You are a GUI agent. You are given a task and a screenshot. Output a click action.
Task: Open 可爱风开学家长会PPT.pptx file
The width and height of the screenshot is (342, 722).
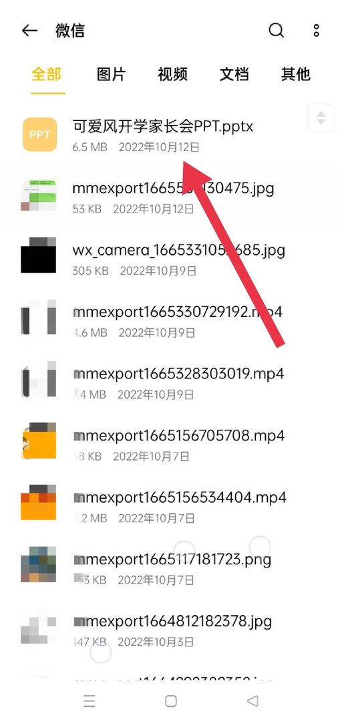171,134
